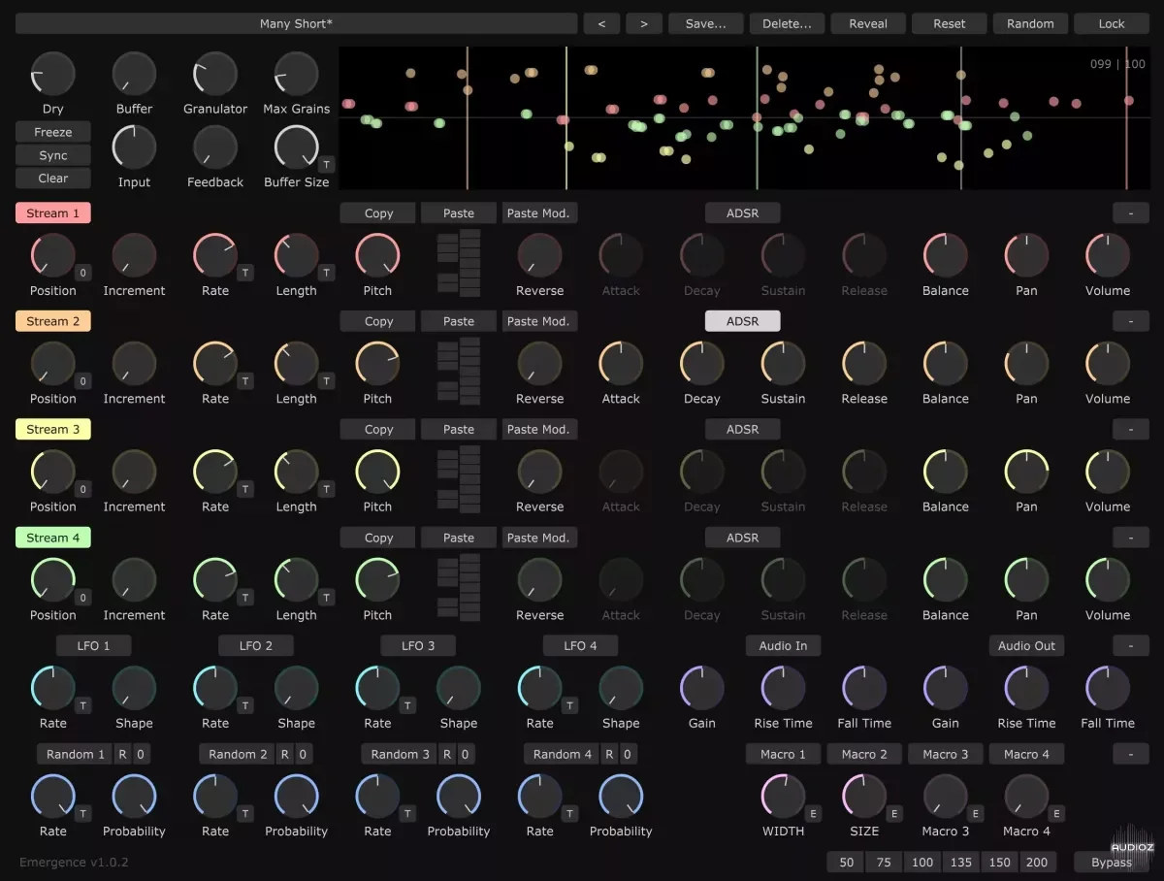This screenshot has width=1164, height=881.
Task: Click the T icon beside Stream 2 Rate
Action: 245,381
